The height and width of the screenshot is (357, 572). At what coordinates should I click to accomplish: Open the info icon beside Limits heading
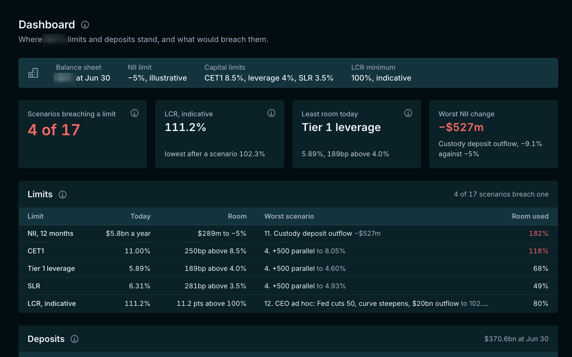pos(62,194)
